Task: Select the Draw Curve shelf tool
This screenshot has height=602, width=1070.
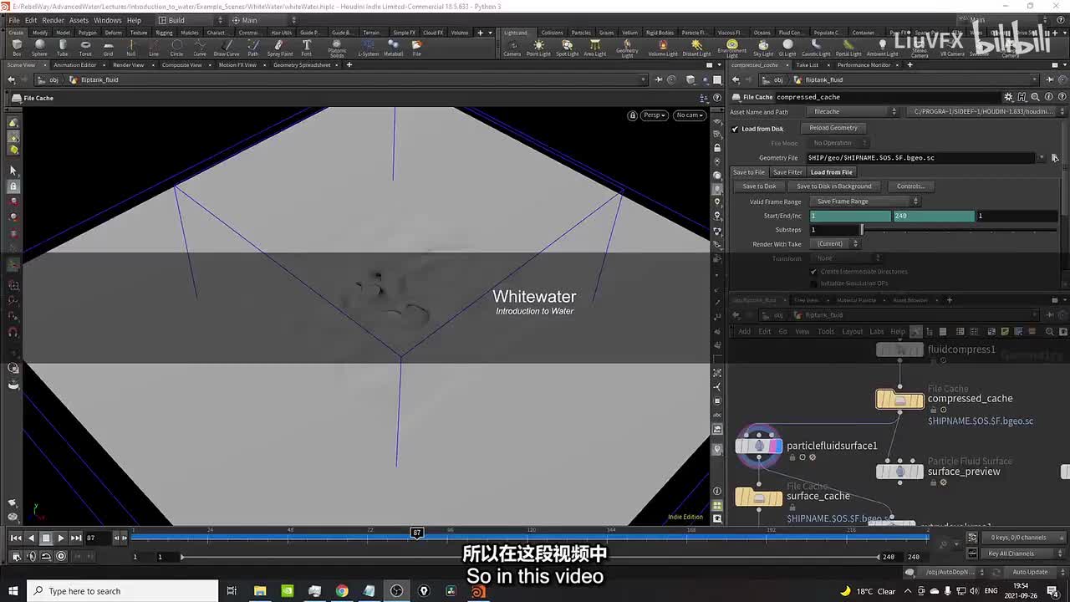Action: pos(227,48)
